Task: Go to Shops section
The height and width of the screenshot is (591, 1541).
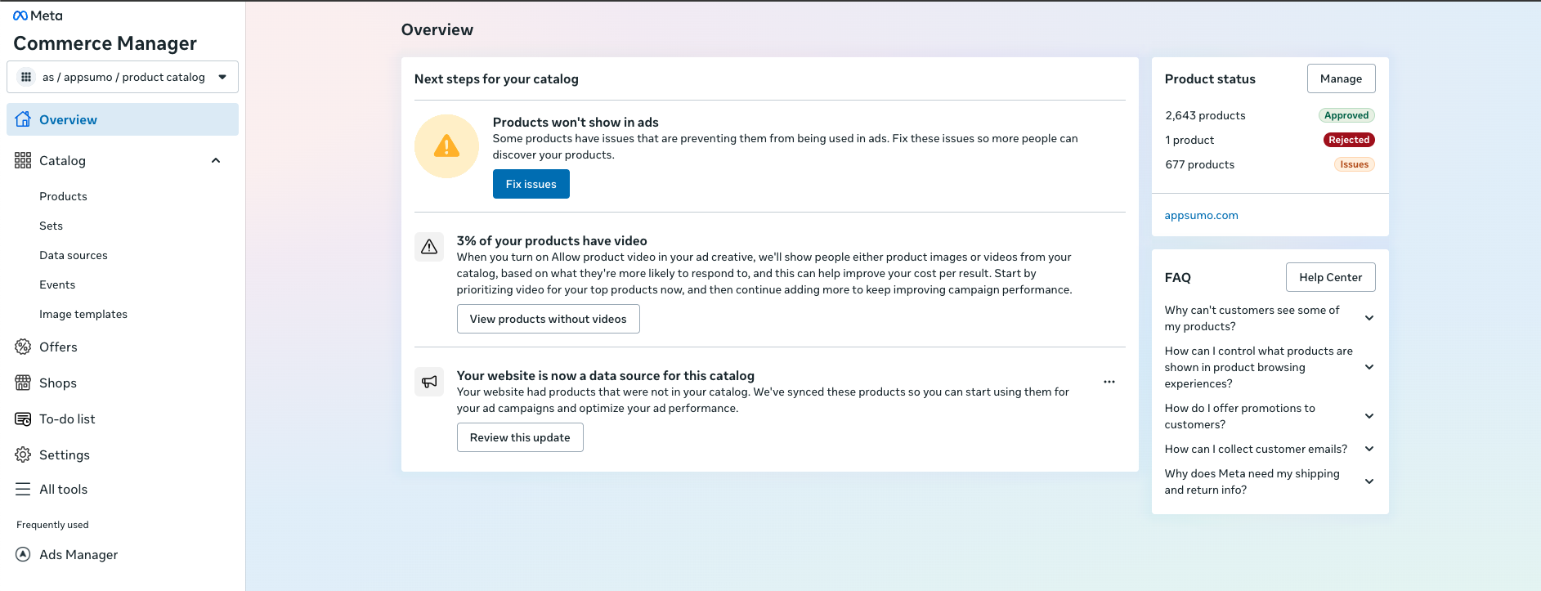Action: [58, 383]
